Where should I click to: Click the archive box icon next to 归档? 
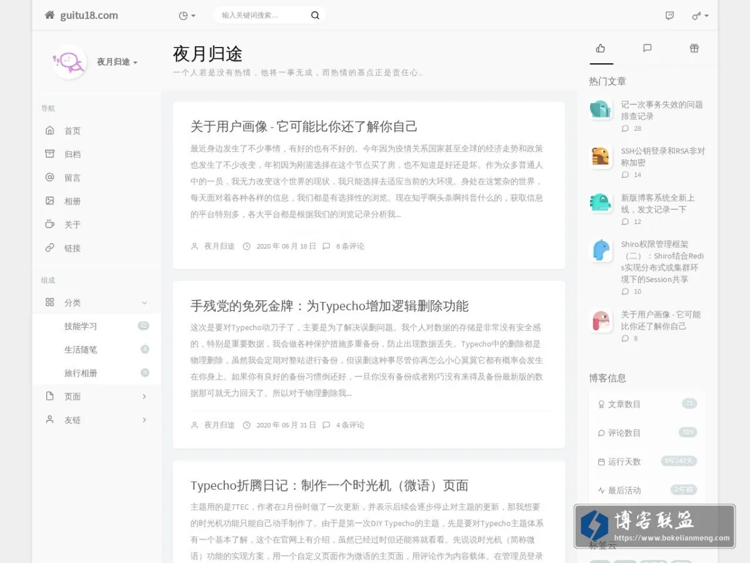[x=50, y=154]
